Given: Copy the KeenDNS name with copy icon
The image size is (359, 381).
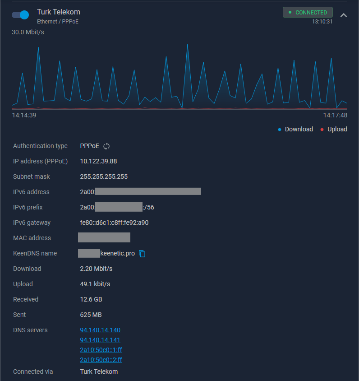Looking at the screenshot, I should pyautogui.click(x=142, y=254).
